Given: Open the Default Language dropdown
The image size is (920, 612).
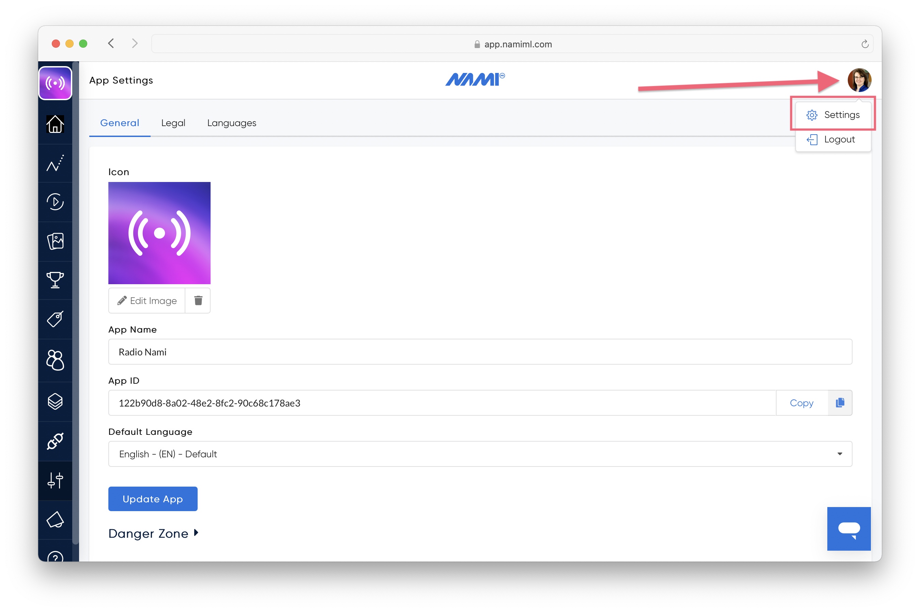Looking at the screenshot, I should 480,454.
